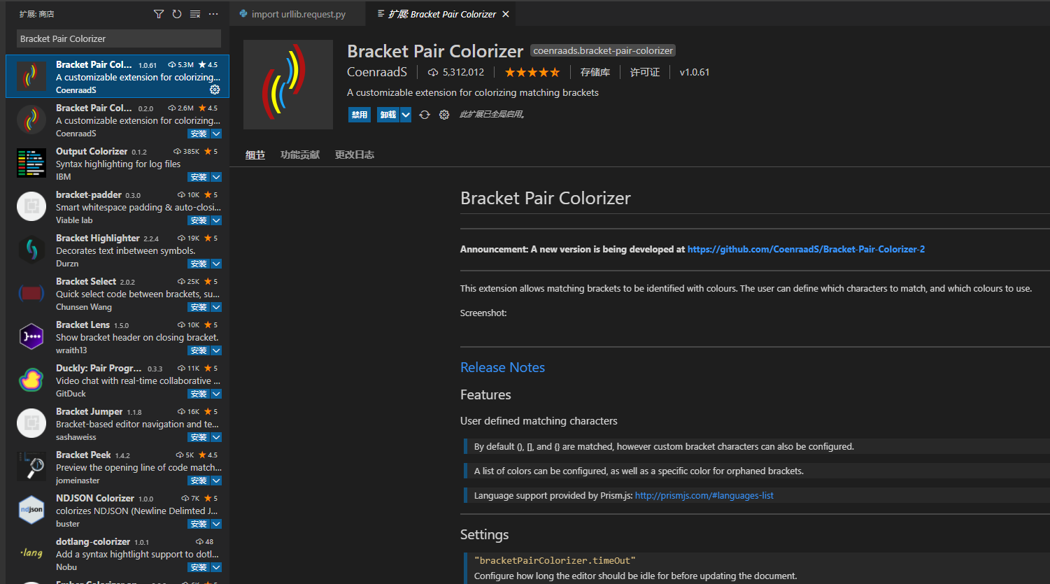Focus the extension search box

tap(119, 38)
